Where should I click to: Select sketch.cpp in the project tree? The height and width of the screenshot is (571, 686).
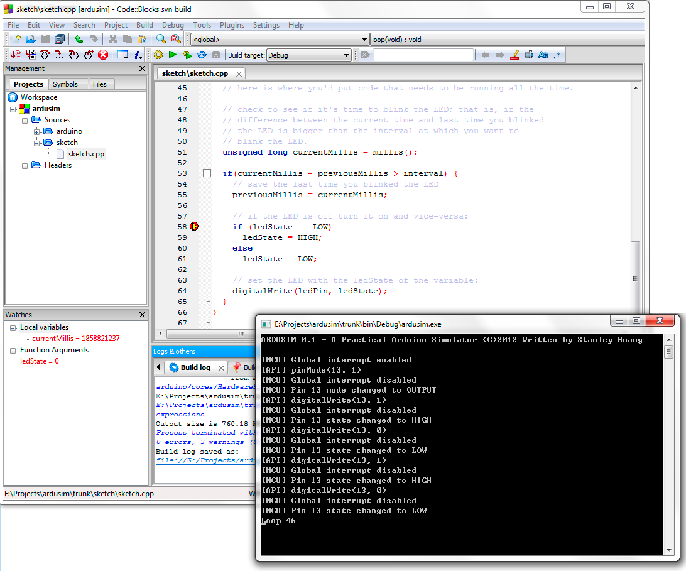click(86, 153)
